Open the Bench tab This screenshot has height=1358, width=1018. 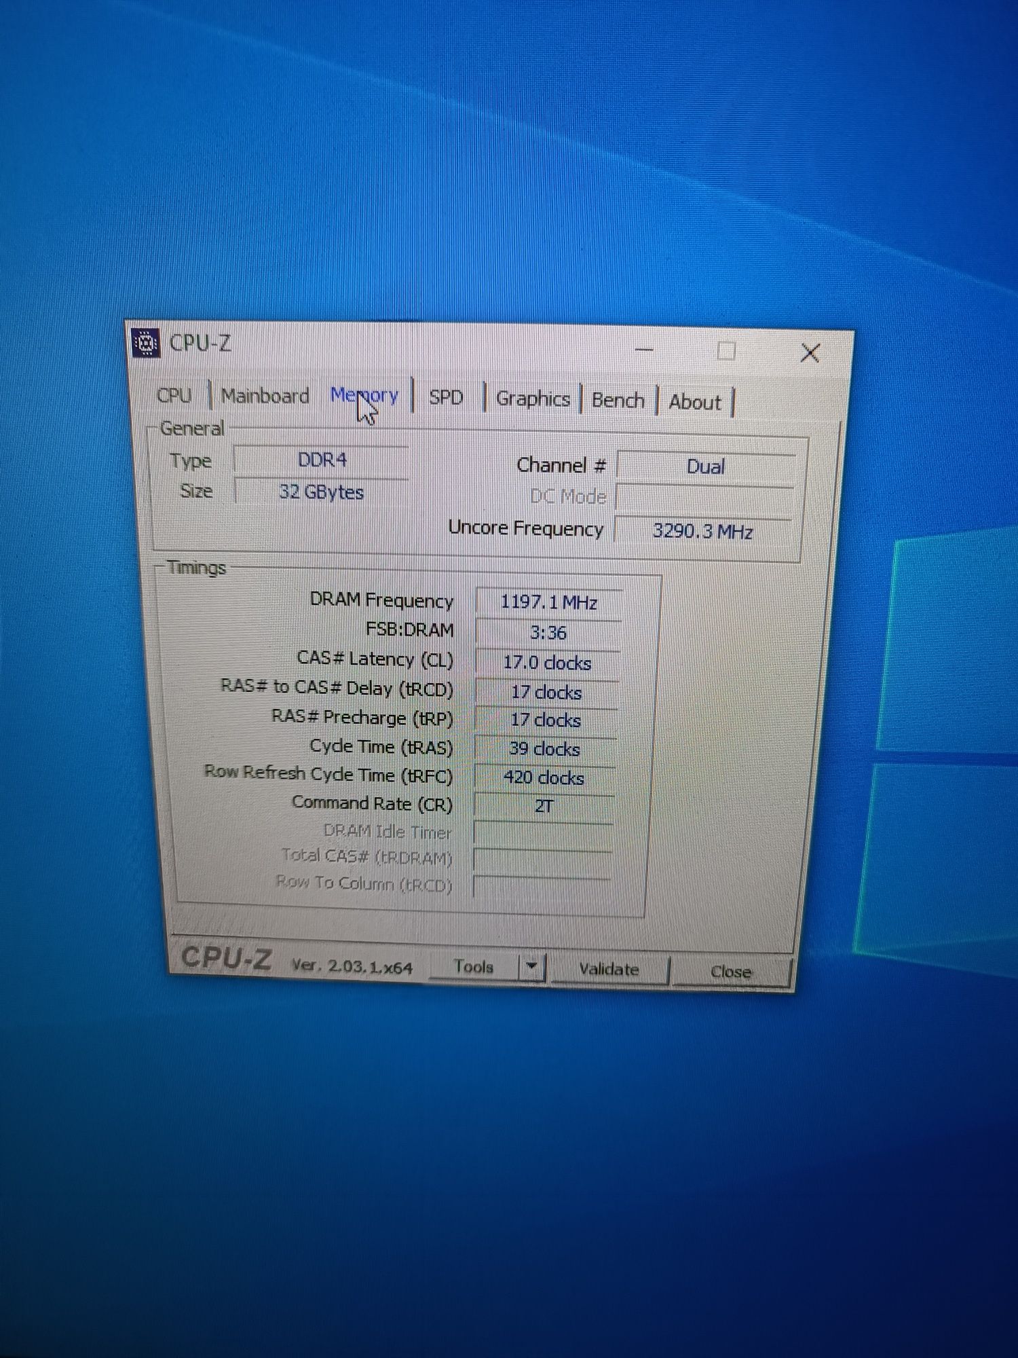pyautogui.click(x=618, y=400)
